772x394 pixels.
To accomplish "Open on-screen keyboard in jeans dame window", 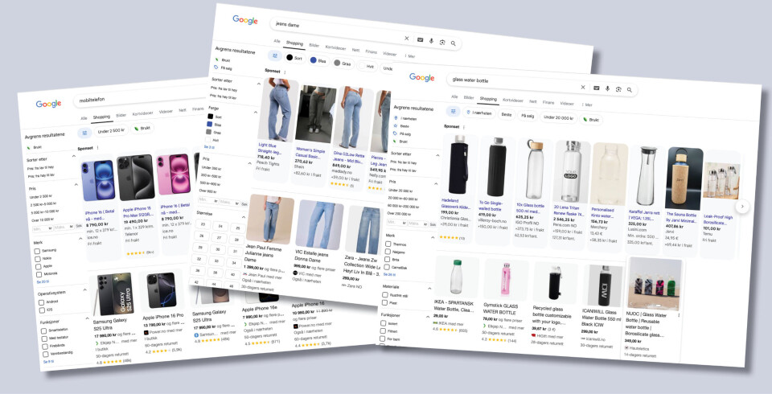I will click(x=420, y=40).
